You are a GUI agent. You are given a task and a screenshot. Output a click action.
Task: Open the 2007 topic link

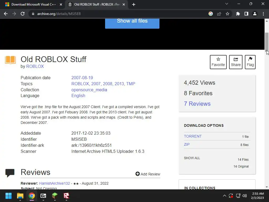96,84
